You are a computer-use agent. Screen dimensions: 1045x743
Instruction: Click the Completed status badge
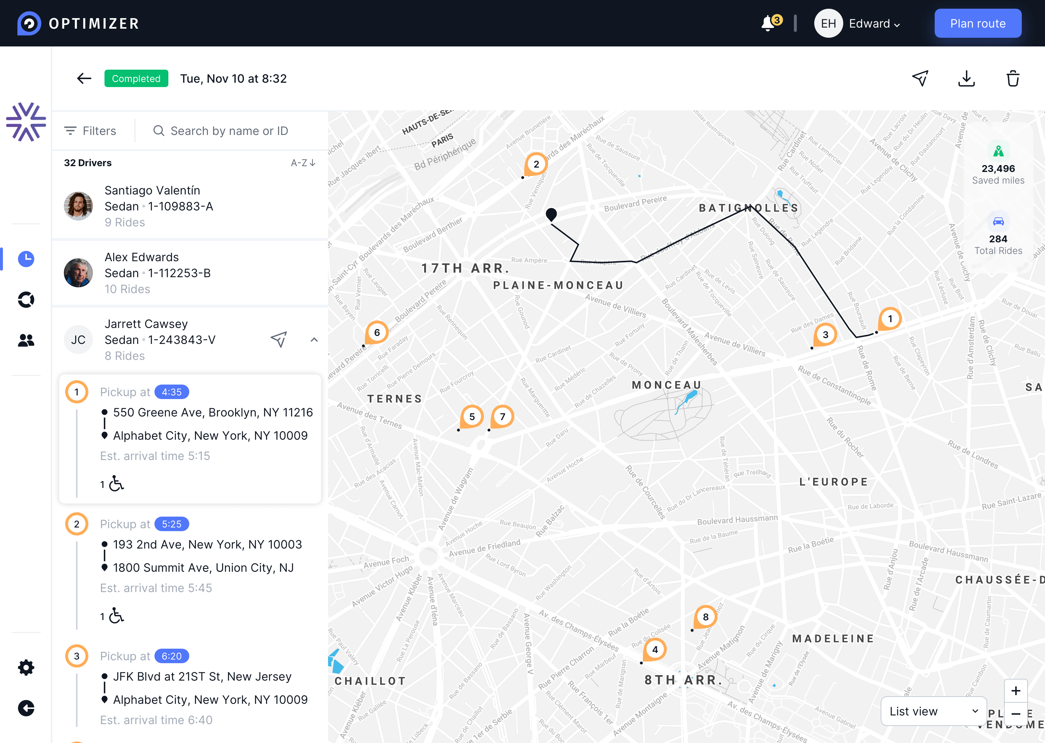click(x=136, y=79)
